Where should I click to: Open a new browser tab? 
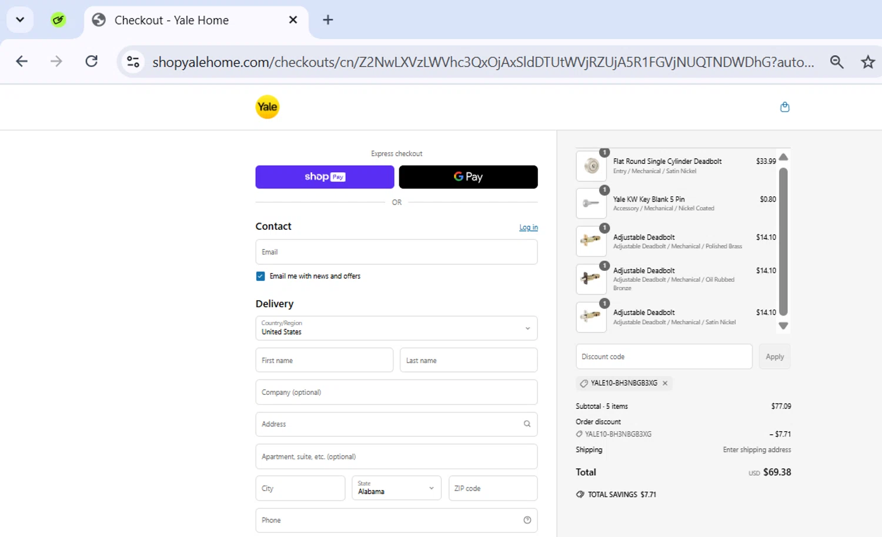pos(328,20)
